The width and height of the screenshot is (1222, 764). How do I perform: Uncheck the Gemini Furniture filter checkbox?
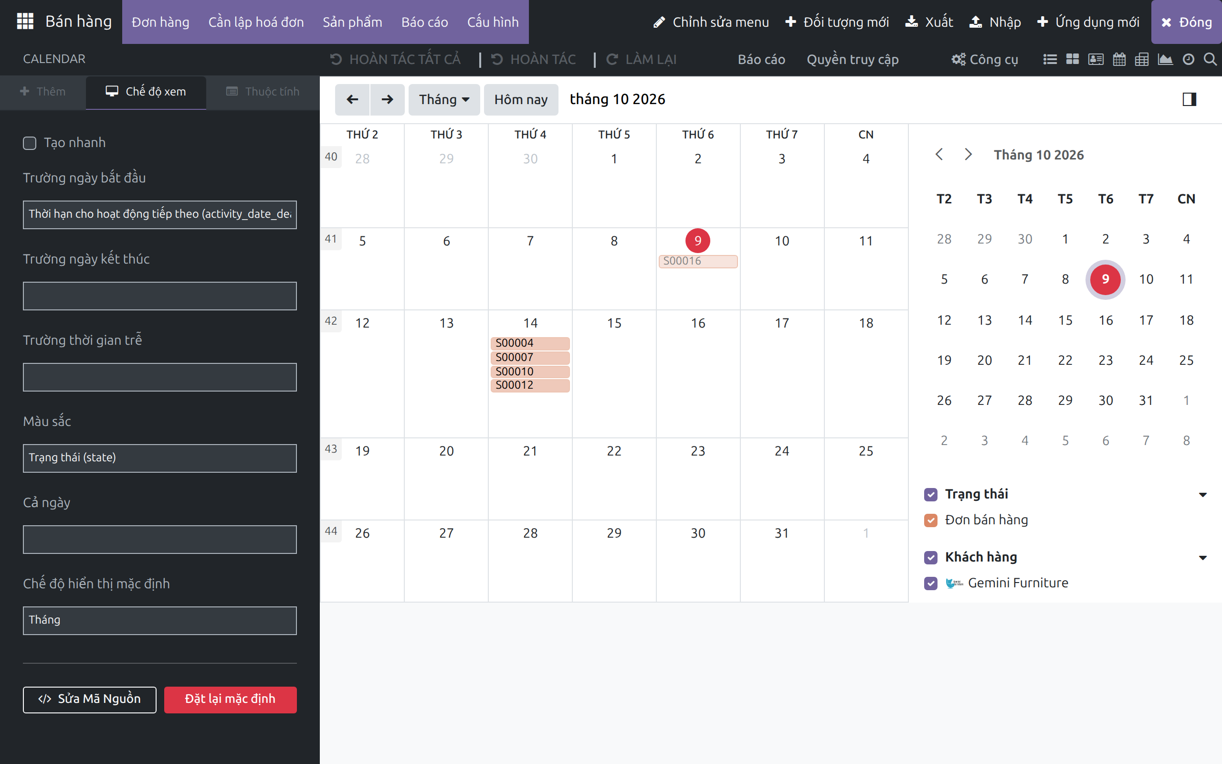coord(931,583)
